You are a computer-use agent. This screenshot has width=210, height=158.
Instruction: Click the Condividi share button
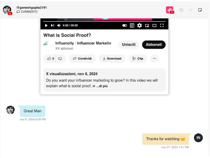82,59
